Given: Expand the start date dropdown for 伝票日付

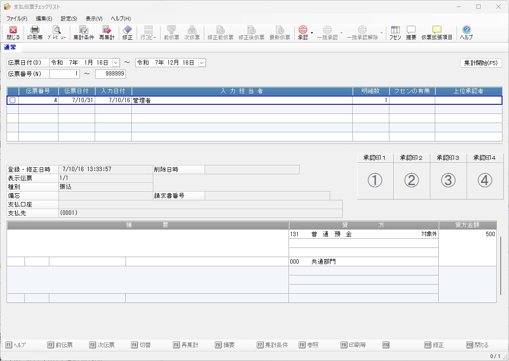Looking at the screenshot, I should [x=116, y=63].
